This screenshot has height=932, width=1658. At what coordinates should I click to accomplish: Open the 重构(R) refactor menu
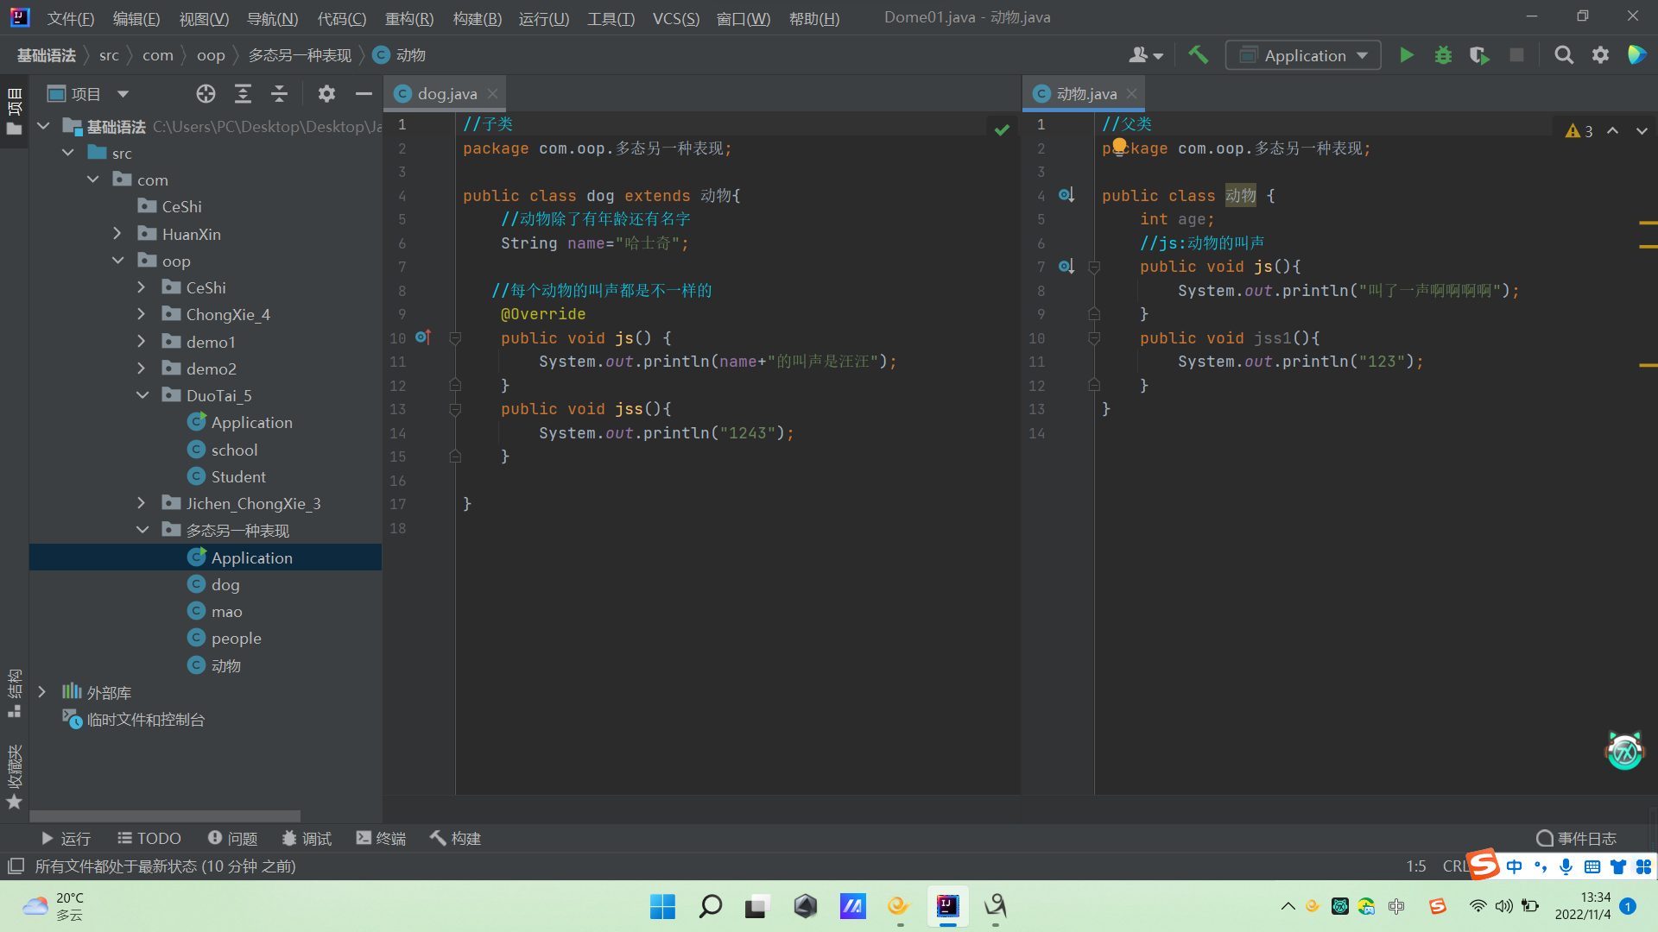pyautogui.click(x=409, y=18)
